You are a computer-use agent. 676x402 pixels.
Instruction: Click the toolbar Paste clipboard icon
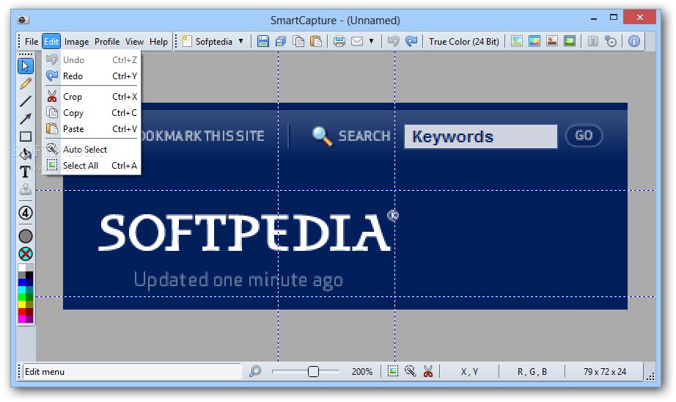click(x=316, y=41)
